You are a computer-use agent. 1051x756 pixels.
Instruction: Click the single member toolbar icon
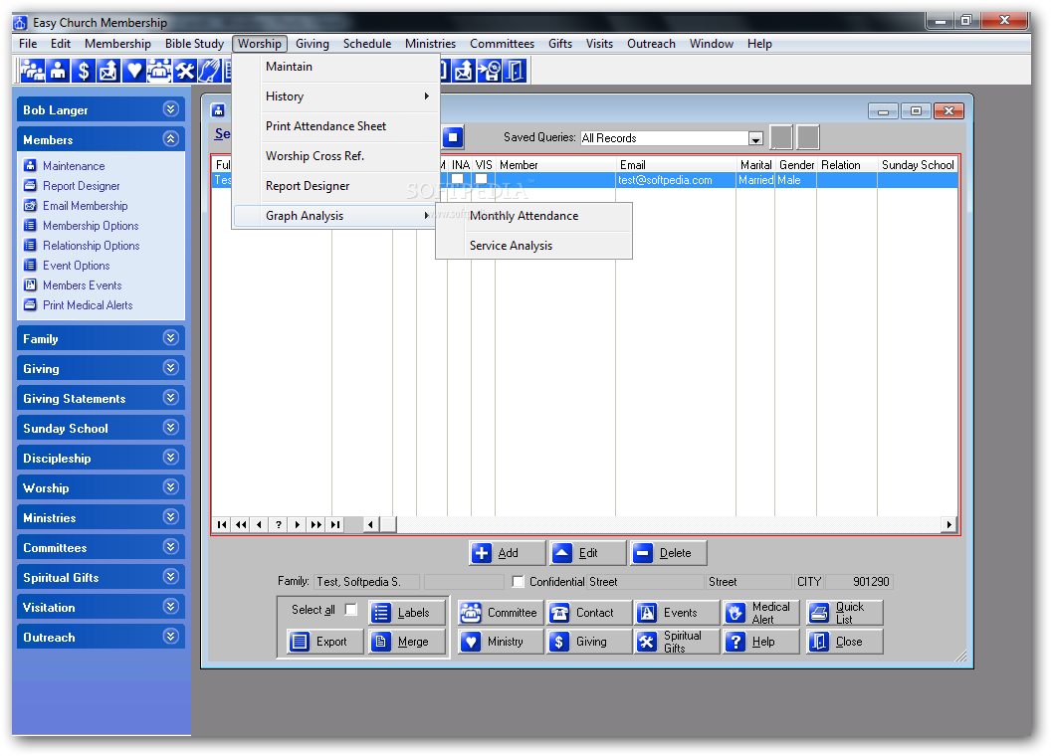pyautogui.click(x=59, y=70)
